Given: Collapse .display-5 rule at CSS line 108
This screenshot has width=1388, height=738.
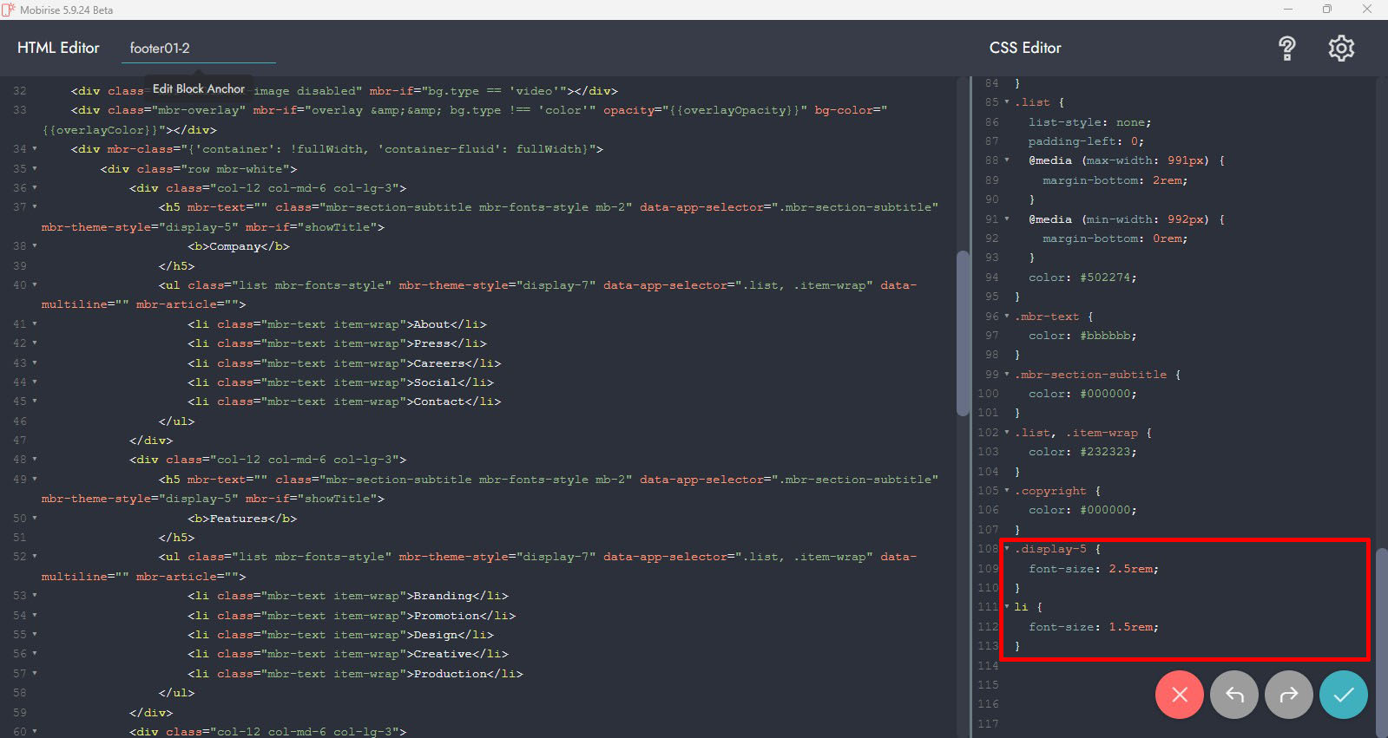Looking at the screenshot, I should [1007, 549].
